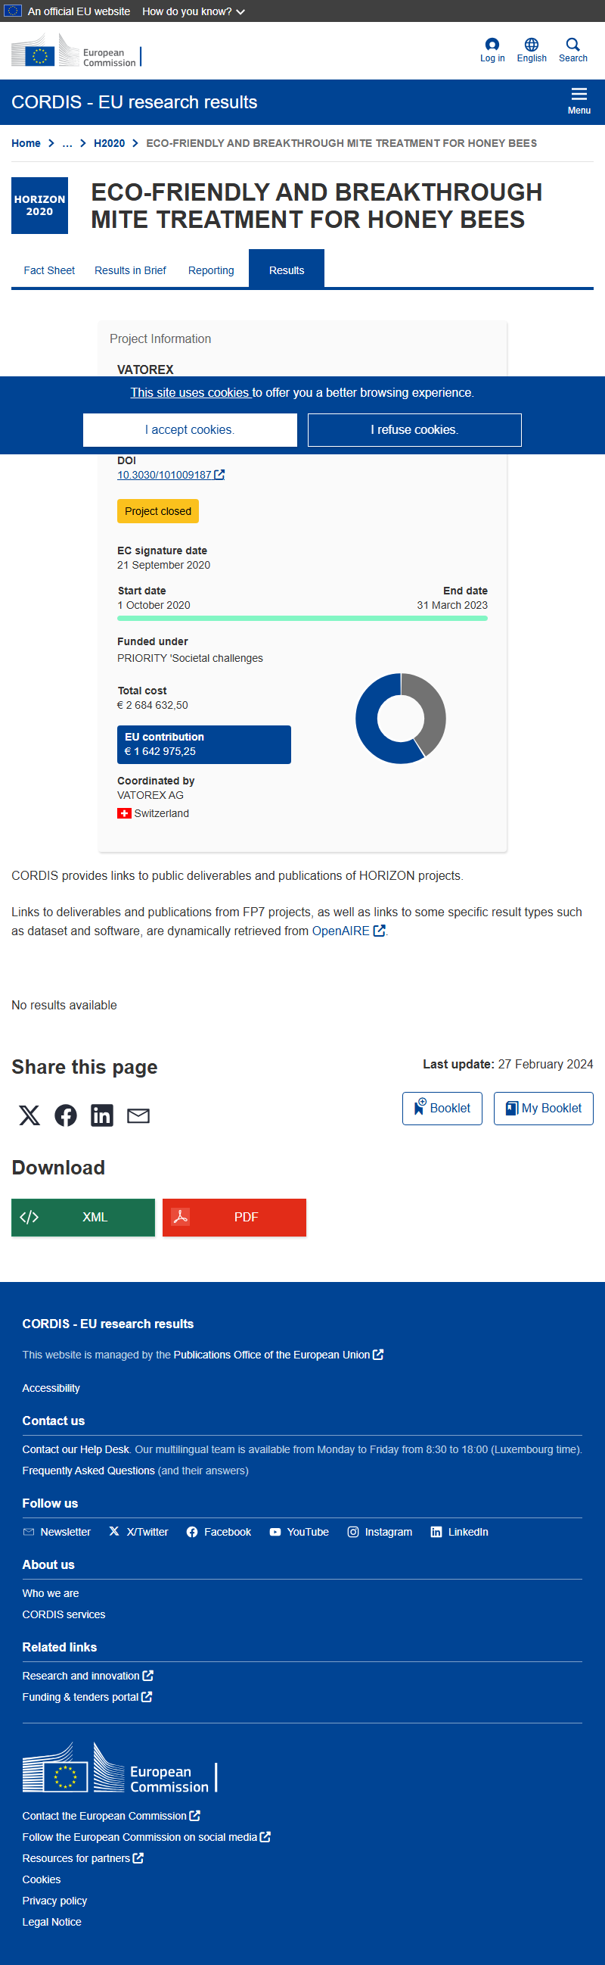605x1965 pixels.
Task: Open the X/Twitter footer link
Action: coord(138,1531)
